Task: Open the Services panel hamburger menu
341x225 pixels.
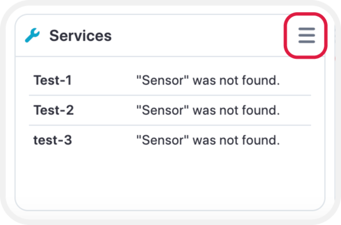Action: pyautogui.click(x=306, y=35)
